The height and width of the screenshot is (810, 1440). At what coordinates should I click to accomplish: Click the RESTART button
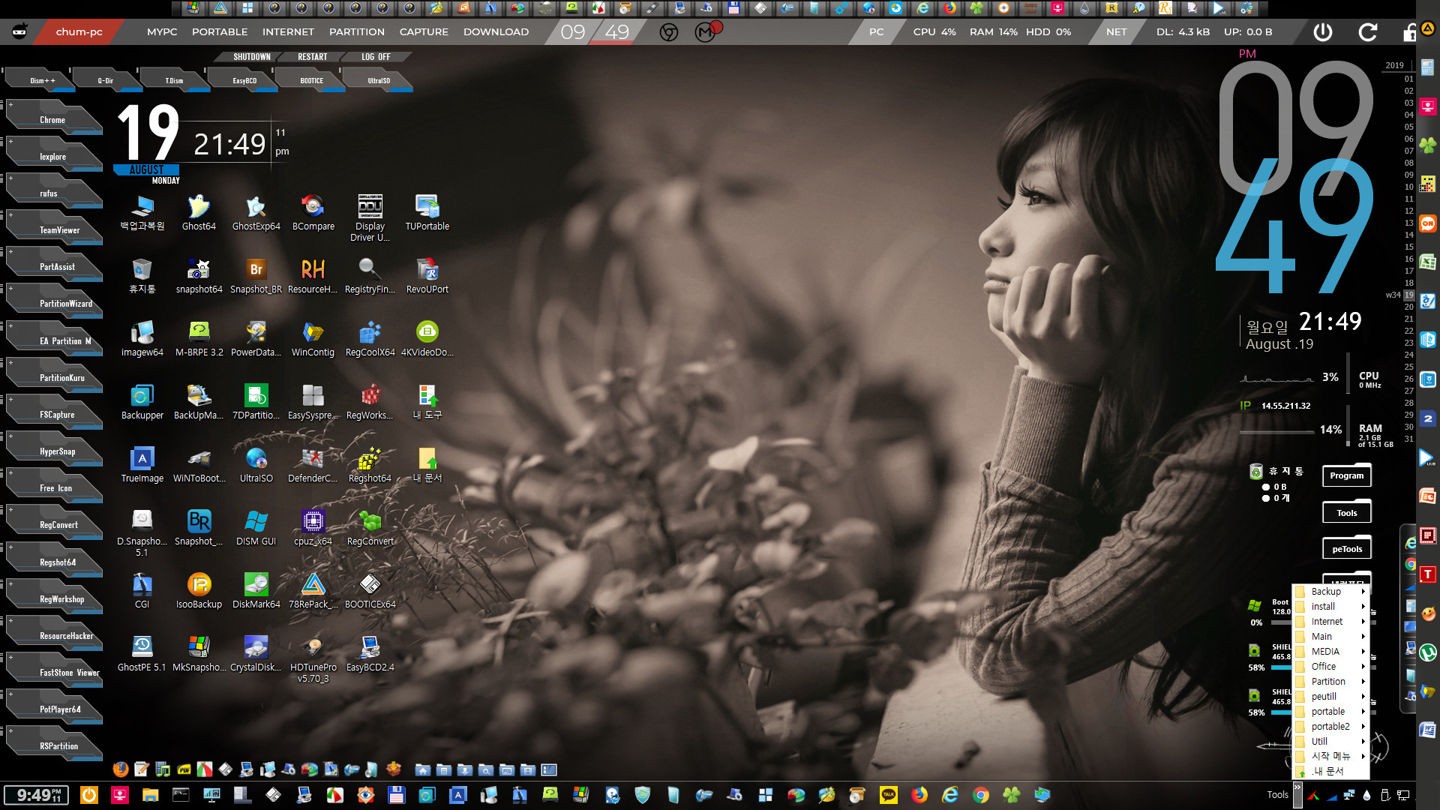(x=312, y=57)
